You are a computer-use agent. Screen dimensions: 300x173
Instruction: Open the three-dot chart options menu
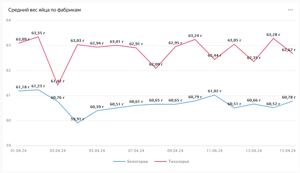point(290,10)
